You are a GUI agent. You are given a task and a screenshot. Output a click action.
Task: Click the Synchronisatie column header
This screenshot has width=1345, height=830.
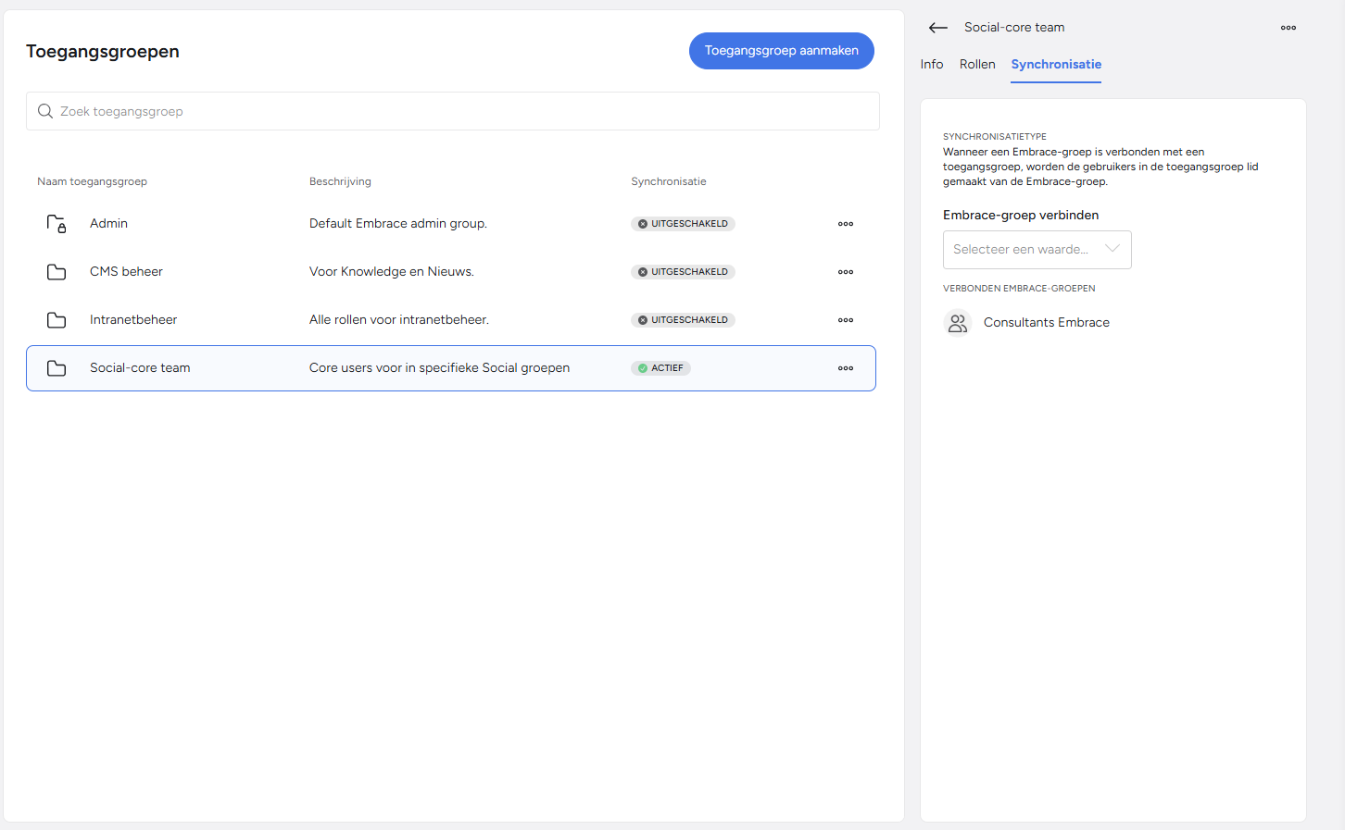point(669,181)
